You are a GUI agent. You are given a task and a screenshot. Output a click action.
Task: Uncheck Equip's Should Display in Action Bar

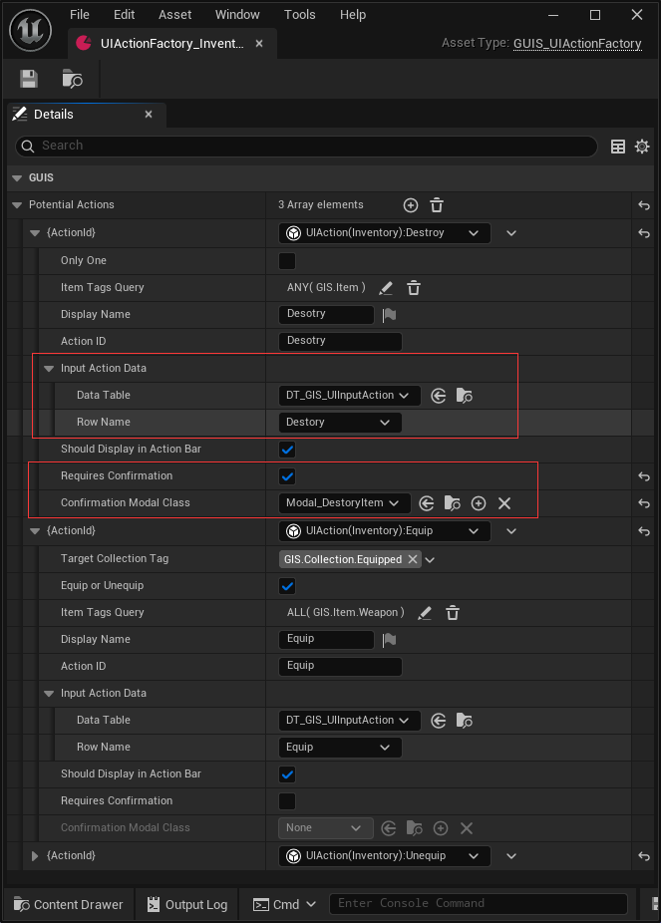pos(287,774)
